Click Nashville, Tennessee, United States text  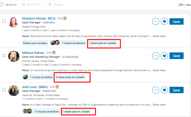pos(41,95)
